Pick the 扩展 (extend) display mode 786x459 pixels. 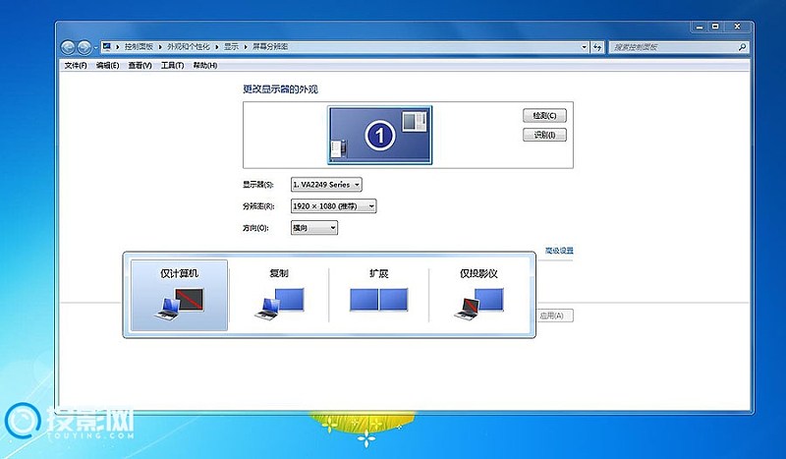coord(378,295)
